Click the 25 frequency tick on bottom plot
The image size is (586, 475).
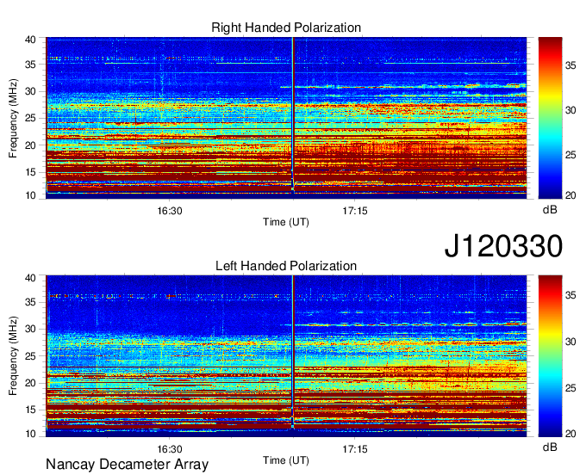(30, 356)
